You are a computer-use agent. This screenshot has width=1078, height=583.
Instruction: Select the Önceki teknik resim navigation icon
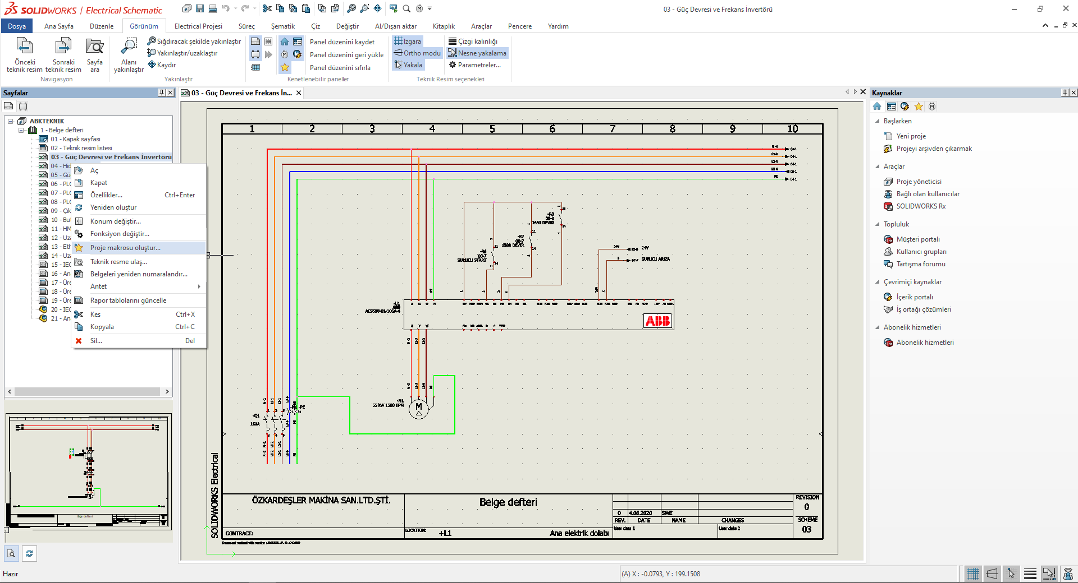click(x=24, y=53)
